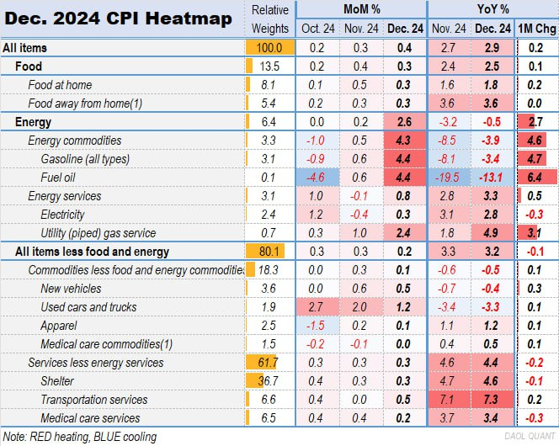Click the blue -4.6 Fuel oil cell
559x446 pixels.
315,177
